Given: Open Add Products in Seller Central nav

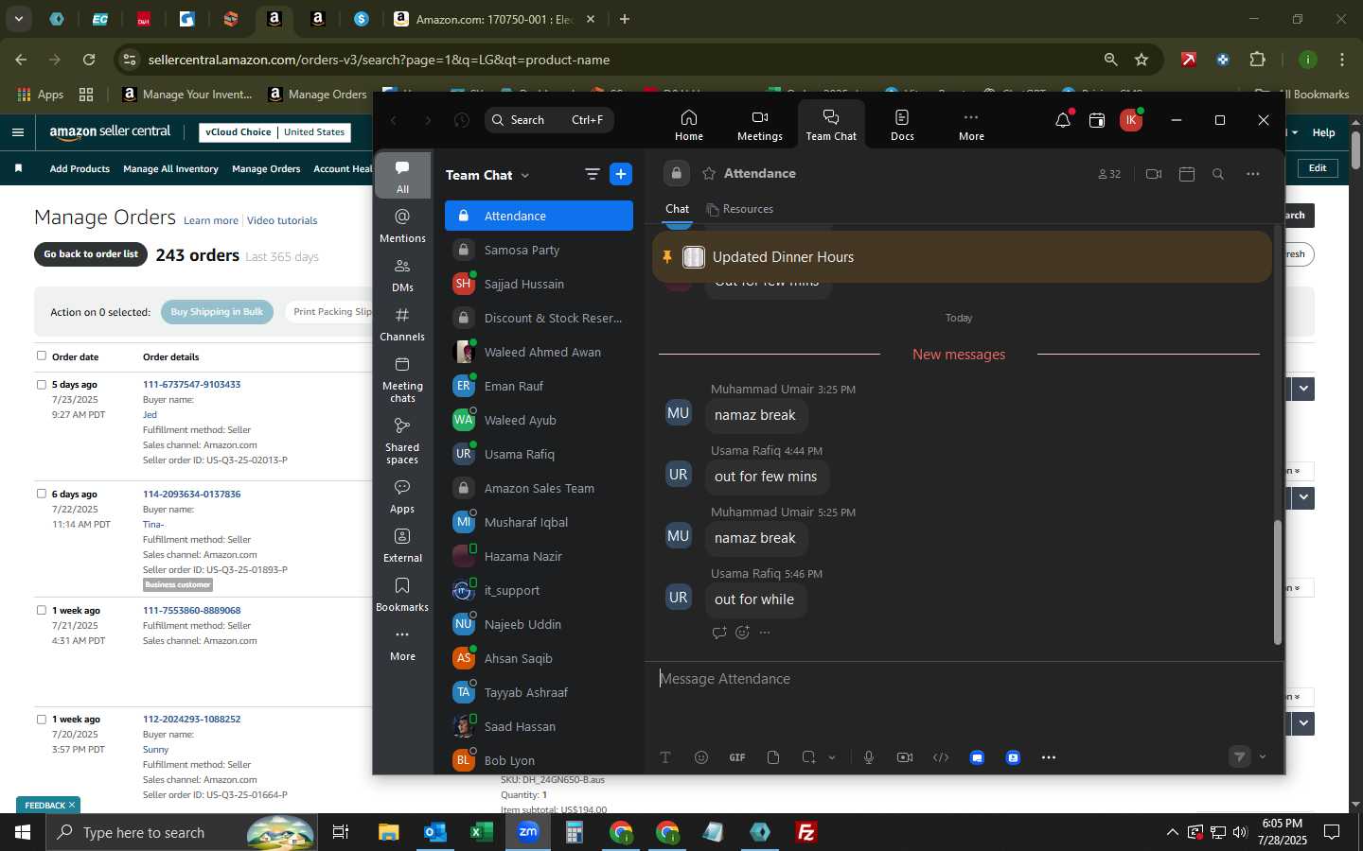Looking at the screenshot, I should point(80,168).
